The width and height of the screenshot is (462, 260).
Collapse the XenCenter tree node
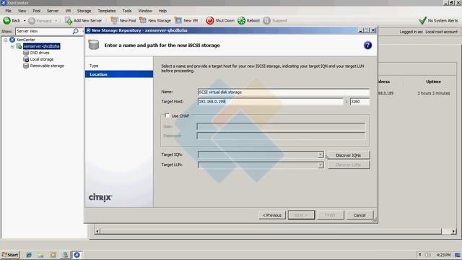point(5,40)
